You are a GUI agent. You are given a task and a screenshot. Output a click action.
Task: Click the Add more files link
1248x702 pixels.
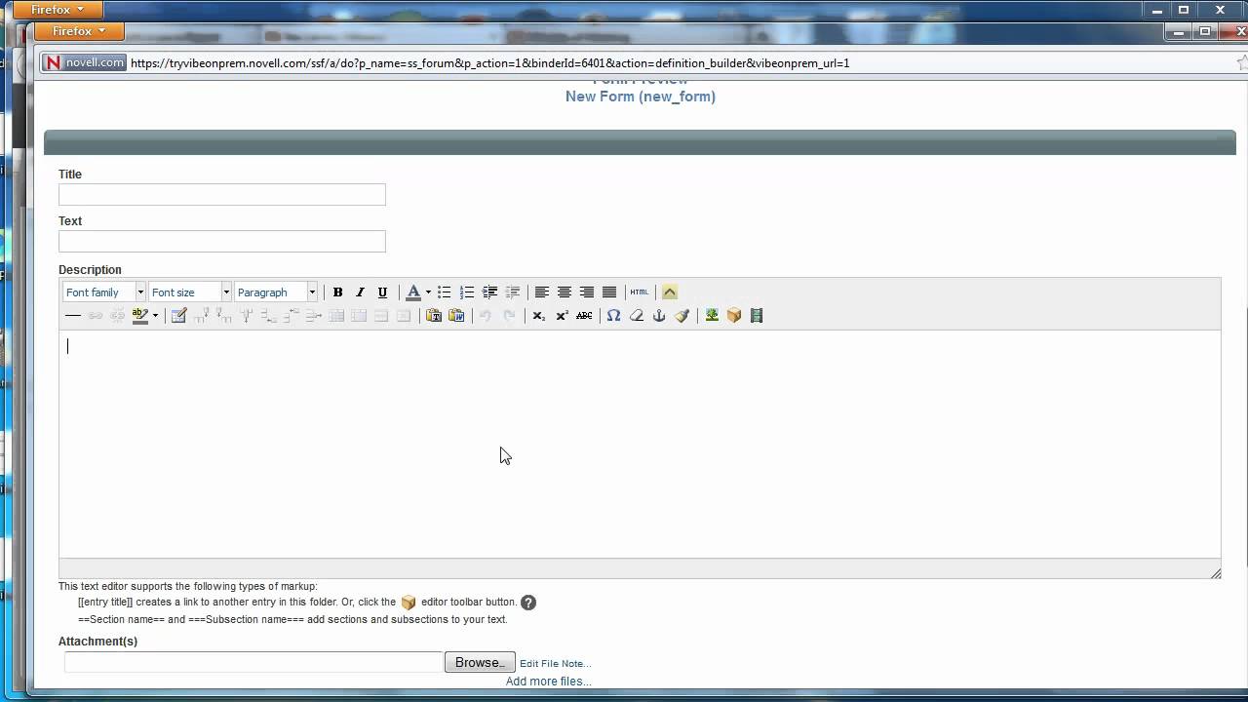click(548, 682)
